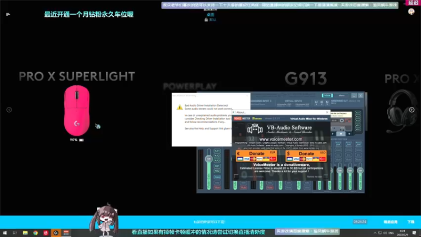Image resolution: width=421 pixels, height=237 pixels.
Task: Close the About dialog
Action: click(327, 112)
